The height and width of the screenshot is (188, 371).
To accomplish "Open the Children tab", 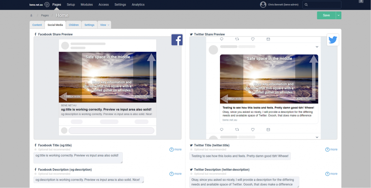I will click(x=74, y=25).
